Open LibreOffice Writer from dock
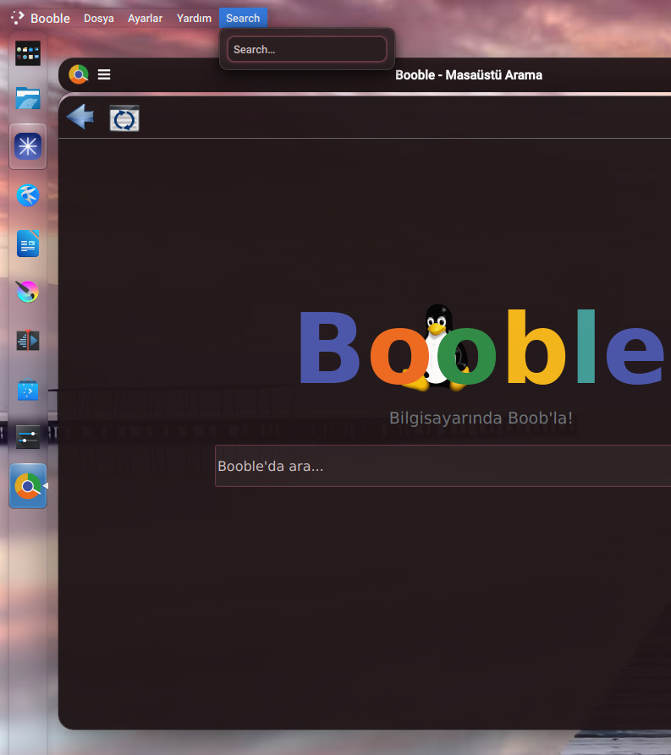Image resolution: width=671 pixels, height=755 pixels. pyautogui.click(x=28, y=243)
